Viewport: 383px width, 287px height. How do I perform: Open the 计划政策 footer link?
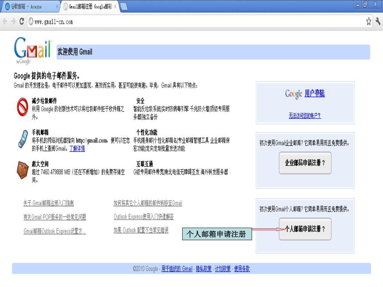[223, 269]
